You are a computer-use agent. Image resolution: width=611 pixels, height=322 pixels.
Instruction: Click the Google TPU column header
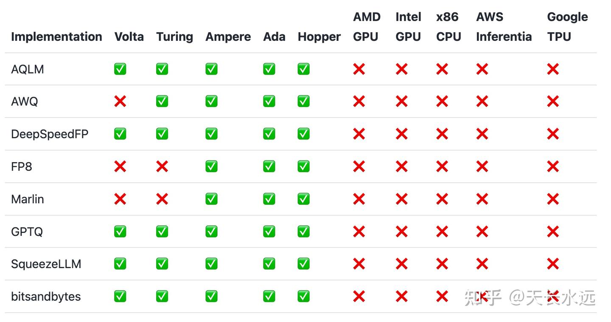[x=567, y=27]
